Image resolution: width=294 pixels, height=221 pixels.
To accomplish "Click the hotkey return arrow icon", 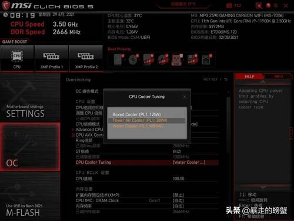I will tap(226, 79).
